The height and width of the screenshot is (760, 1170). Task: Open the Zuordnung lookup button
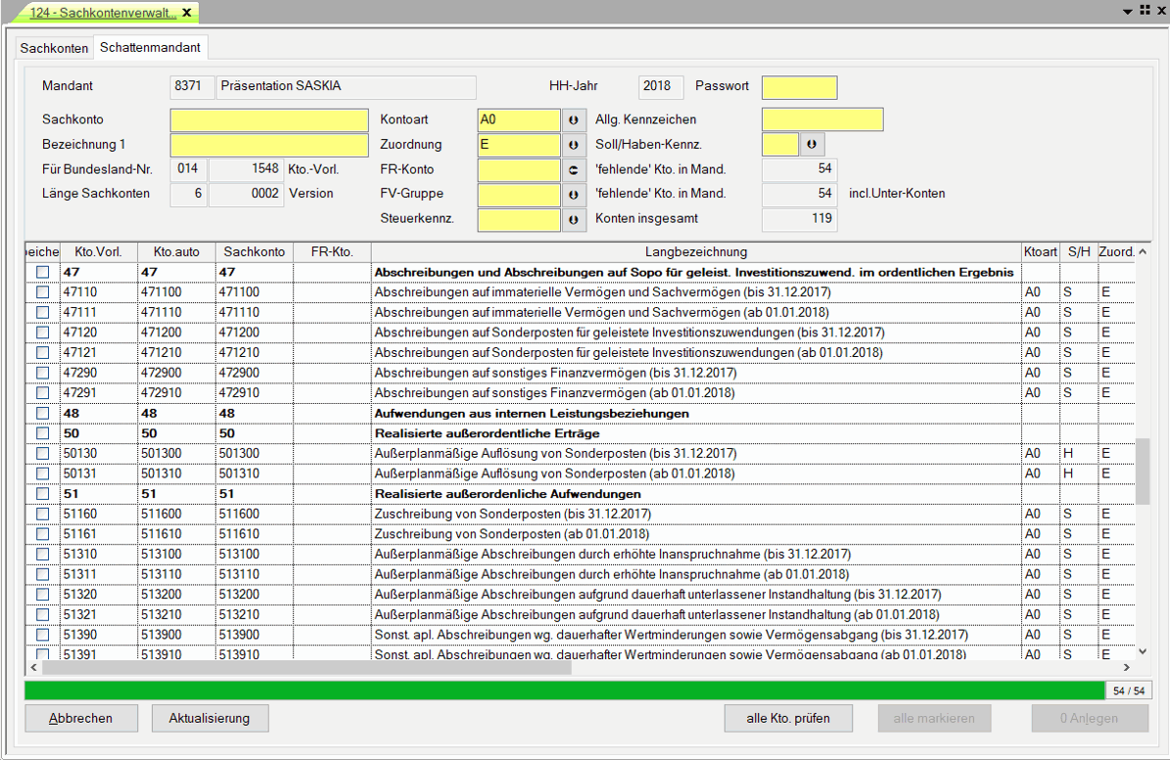pyautogui.click(x=575, y=145)
